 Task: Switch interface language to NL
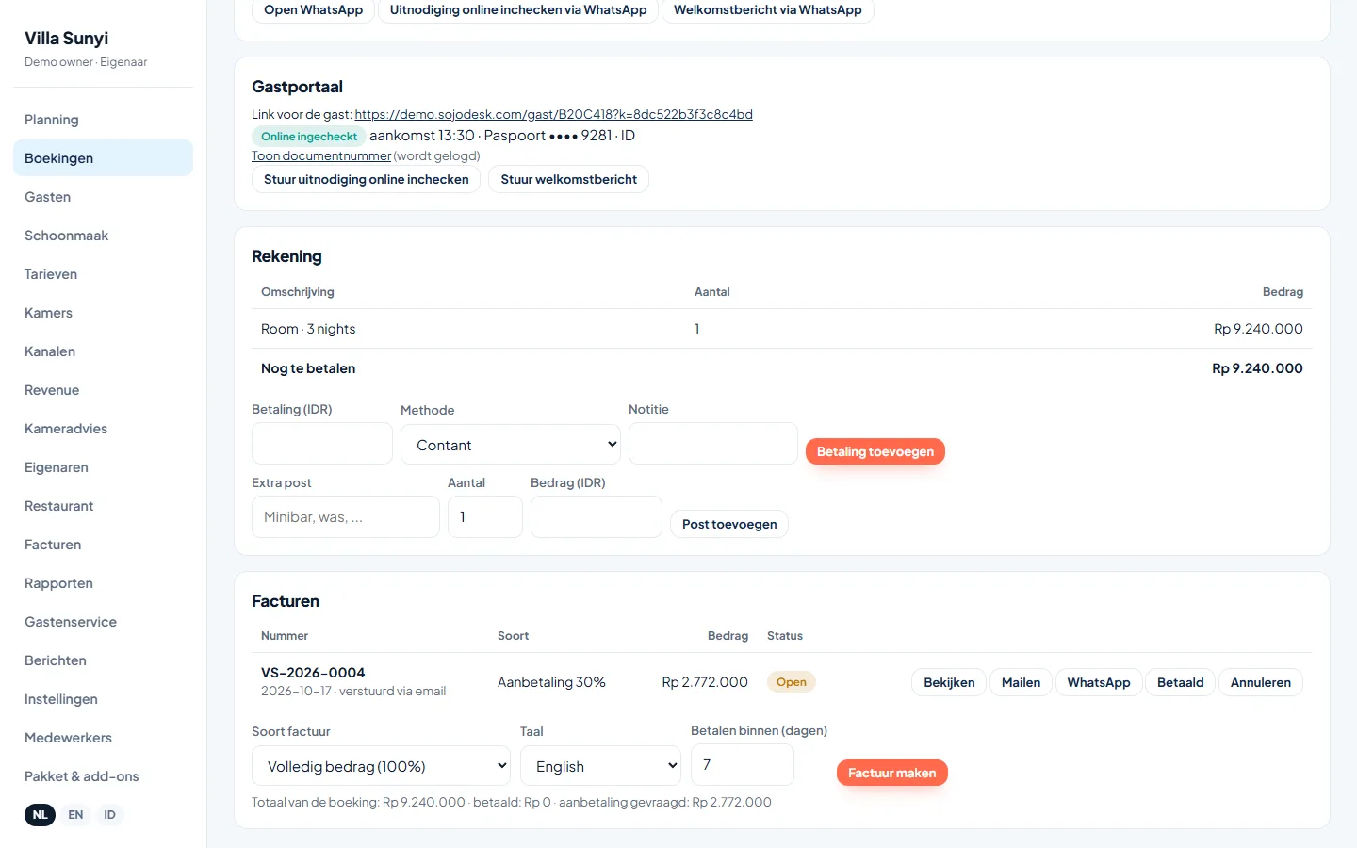(40, 815)
